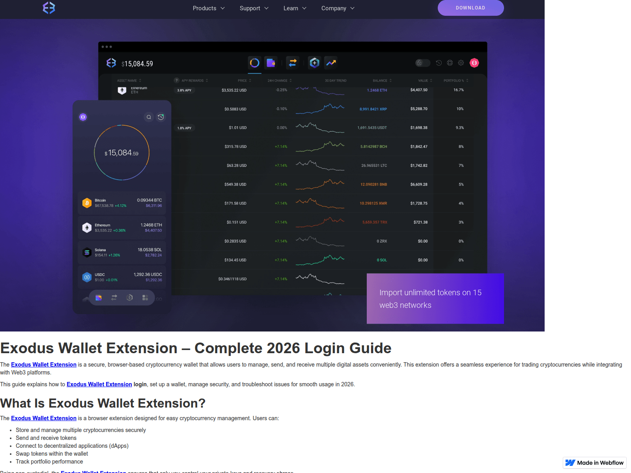
Task: Expand the Company dropdown menu
Action: point(338,8)
